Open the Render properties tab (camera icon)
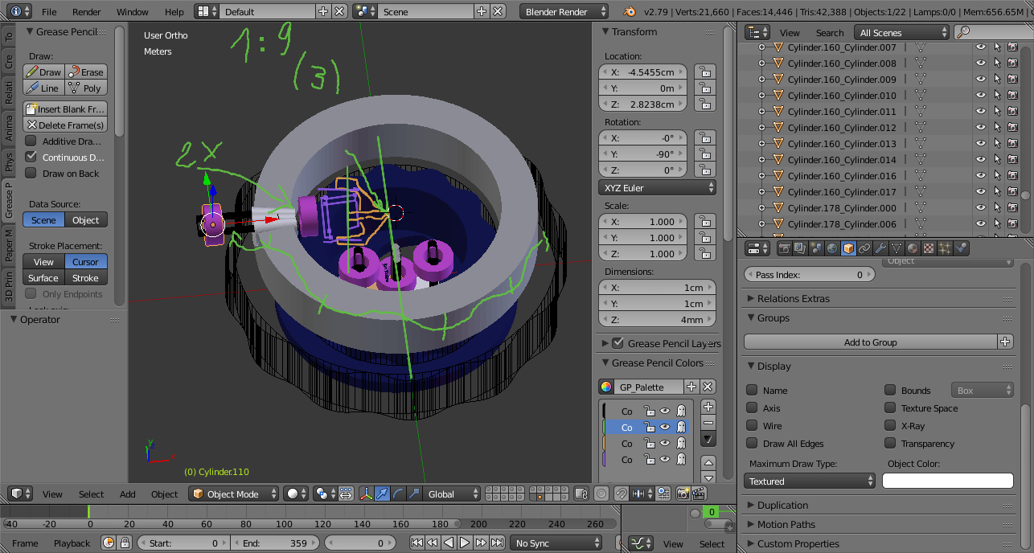The height and width of the screenshot is (553, 1034). point(785,248)
